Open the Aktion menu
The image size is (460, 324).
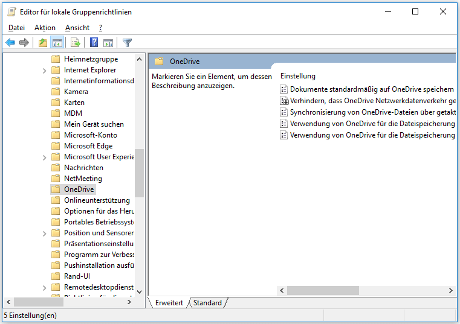[45, 28]
